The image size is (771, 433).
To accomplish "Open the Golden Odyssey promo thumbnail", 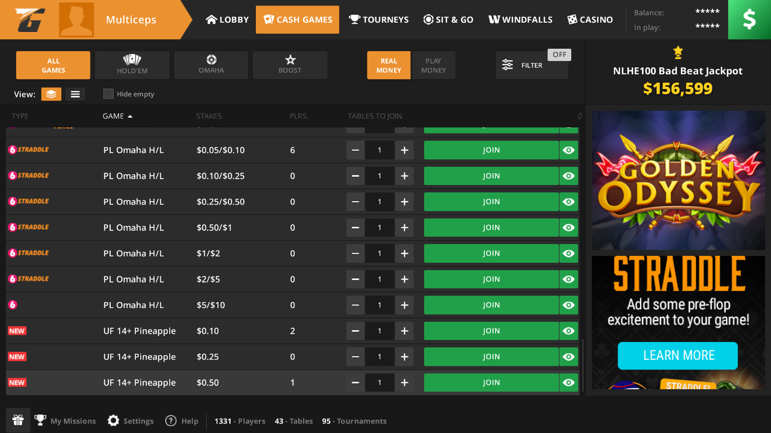I will click(x=678, y=180).
